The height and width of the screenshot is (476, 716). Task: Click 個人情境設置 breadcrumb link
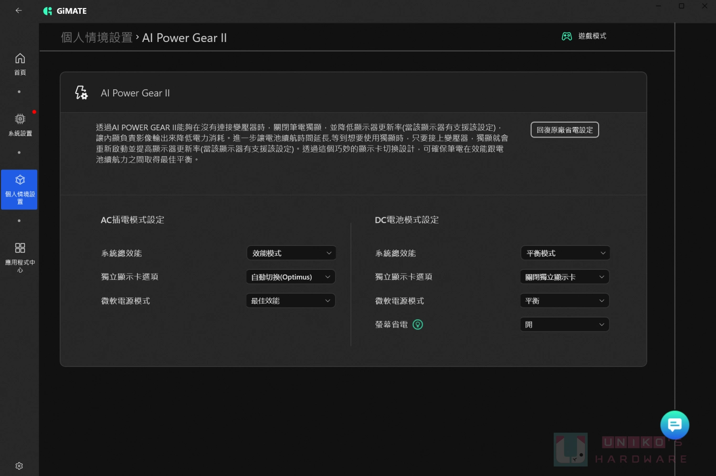coord(97,38)
